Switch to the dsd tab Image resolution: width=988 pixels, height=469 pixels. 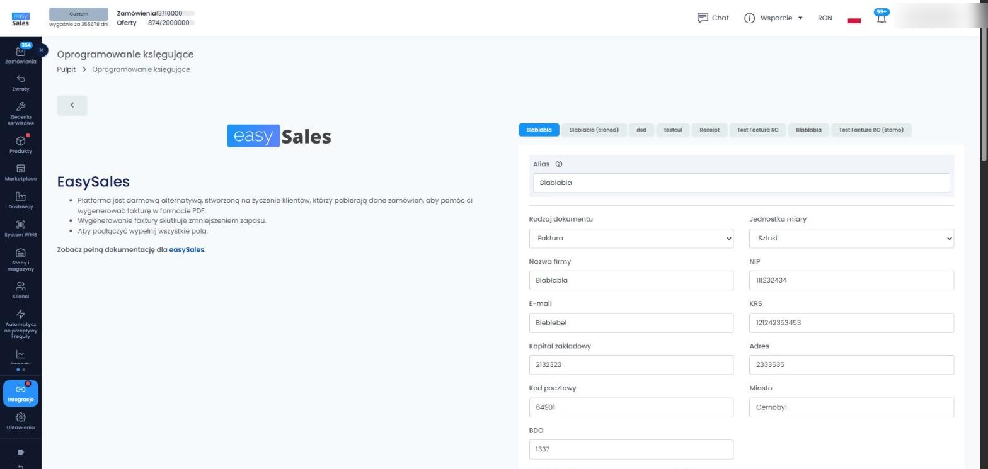pos(641,130)
